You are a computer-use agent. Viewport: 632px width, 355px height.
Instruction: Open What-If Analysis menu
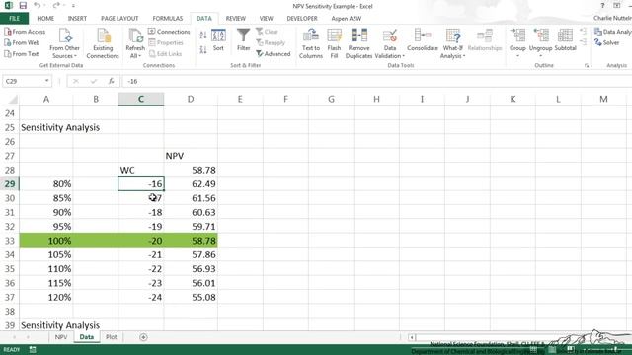452,43
